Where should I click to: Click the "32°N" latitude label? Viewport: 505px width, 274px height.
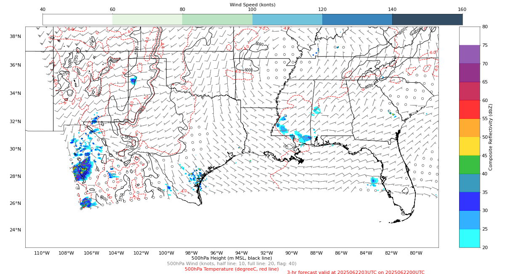[x=15, y=121]
